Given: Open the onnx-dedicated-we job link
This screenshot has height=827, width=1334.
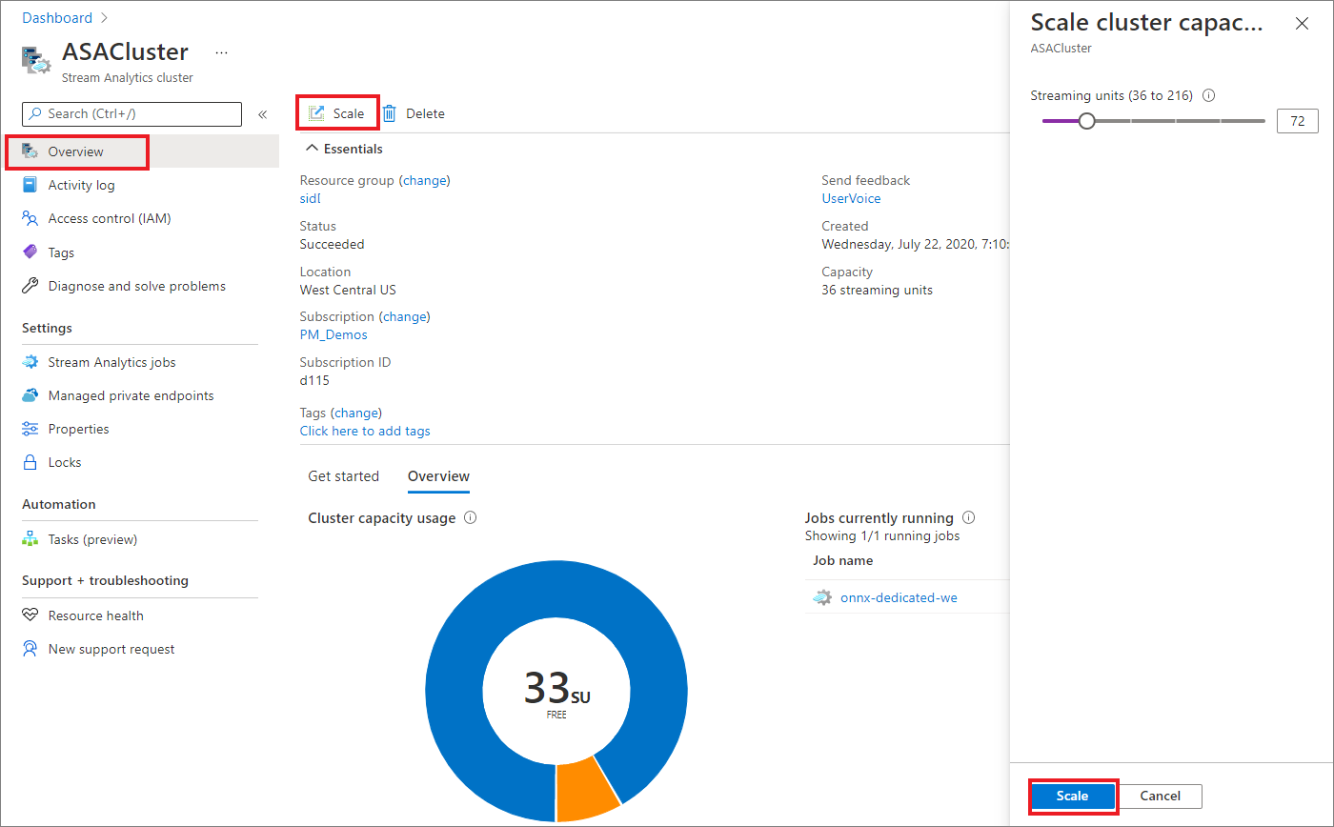Looking at the screenshot, I should [899, 597].
